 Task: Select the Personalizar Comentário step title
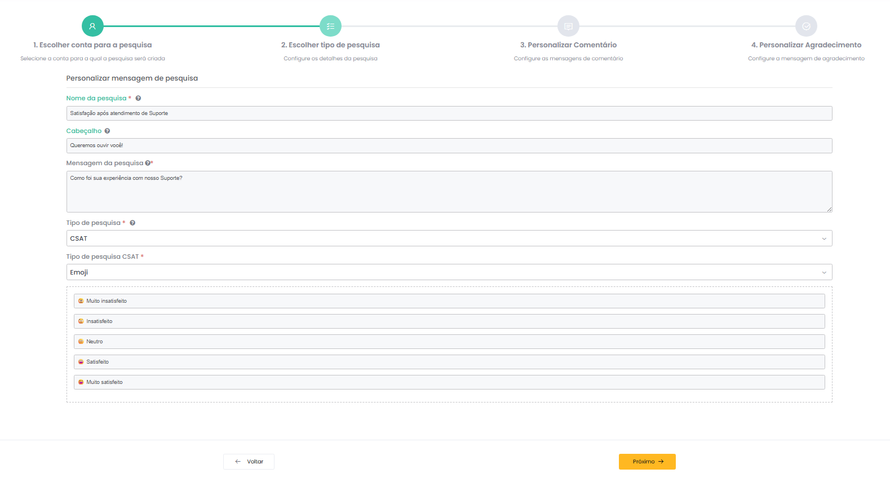(568, 45)
